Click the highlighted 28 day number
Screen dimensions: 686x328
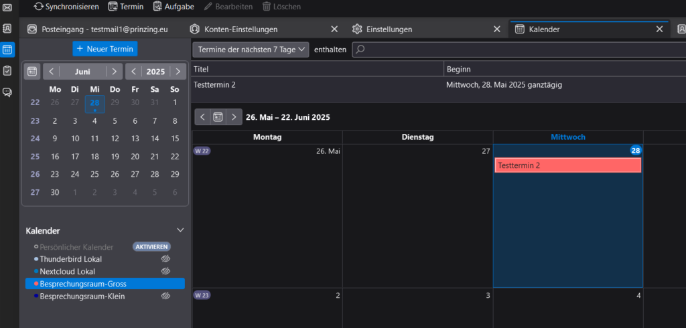pos(636,151)
